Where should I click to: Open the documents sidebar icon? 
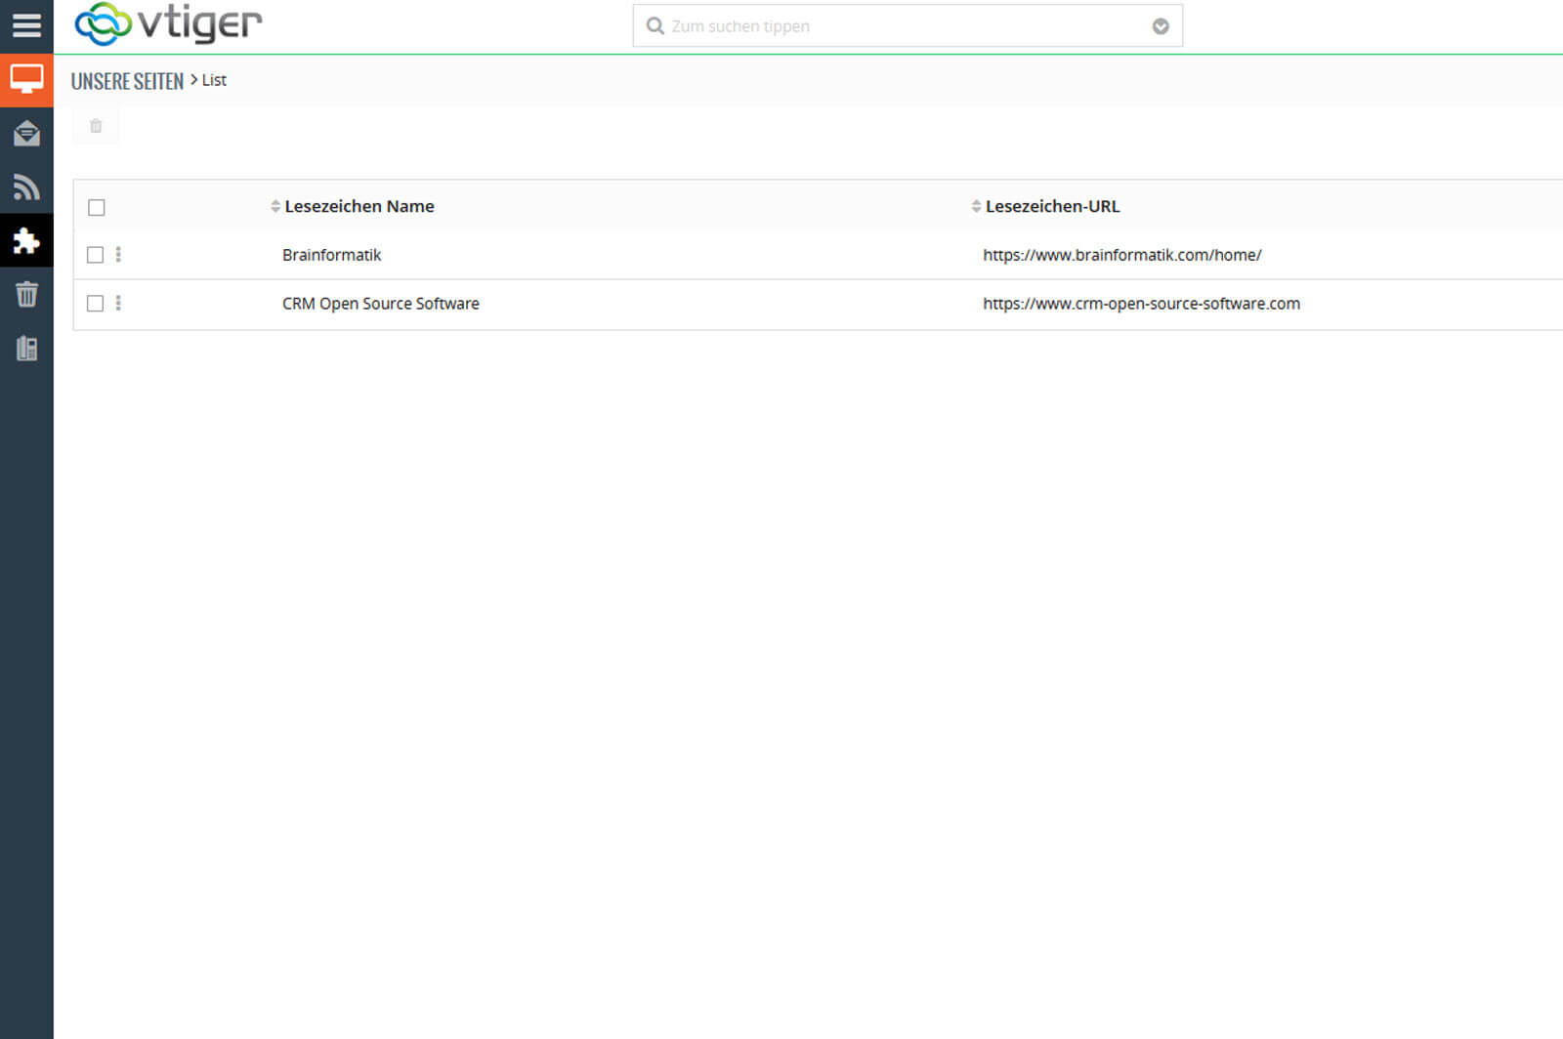click(26, 349)
